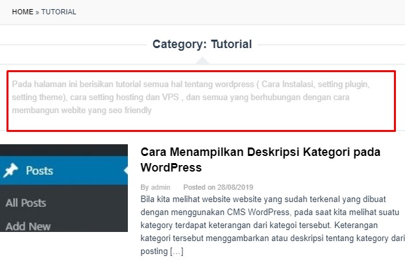
Task: Click the 'Add New' text in thumbnail
Action: pos(28,226)
